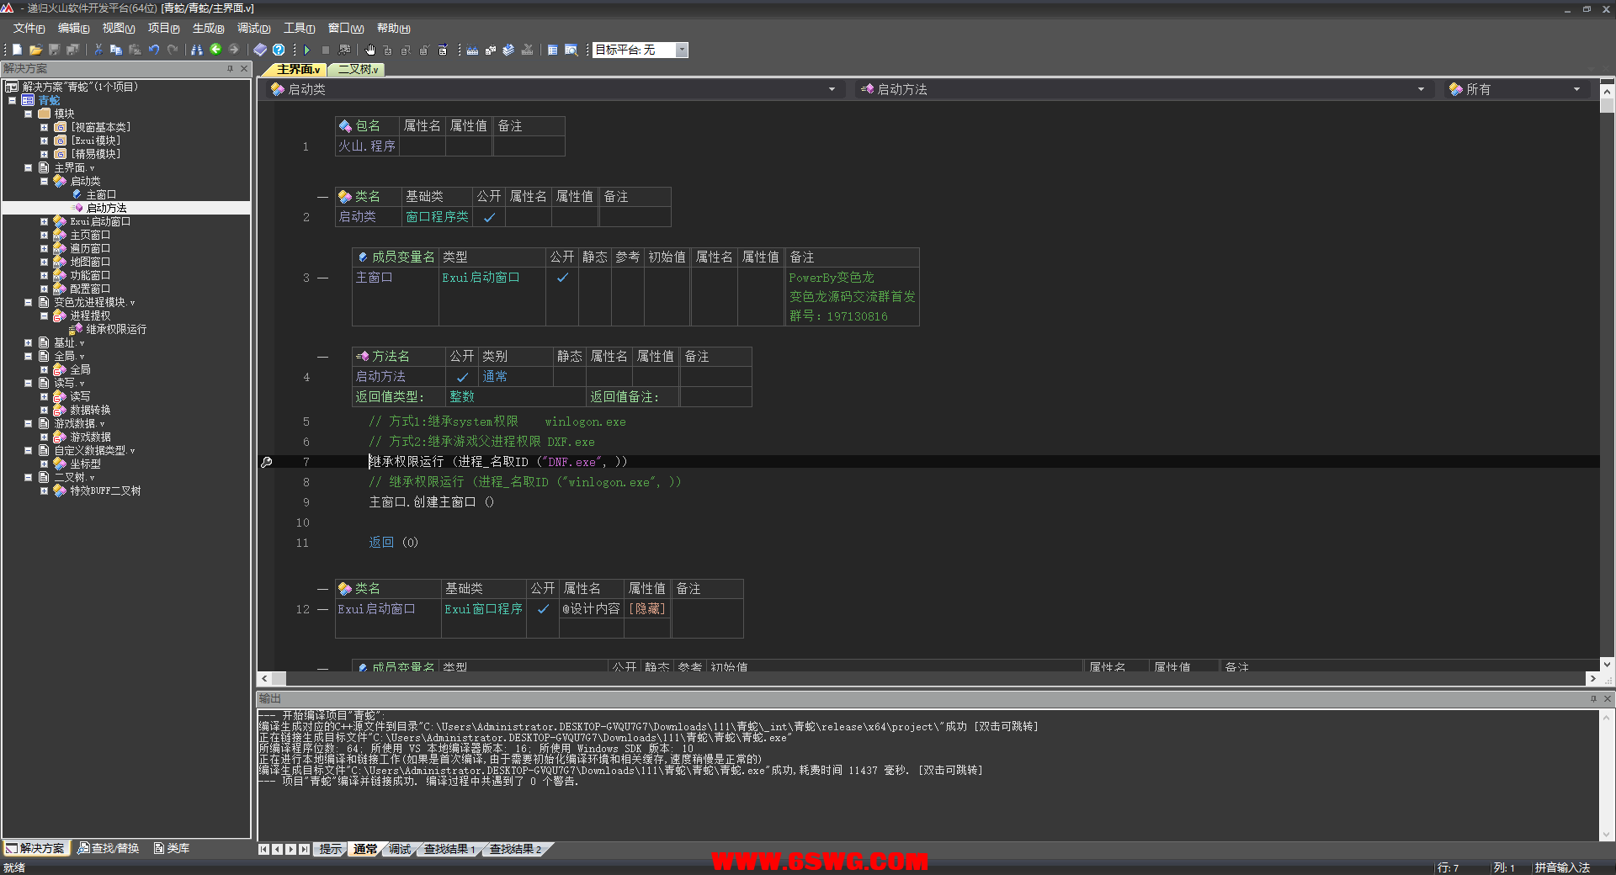Open the 目标平台 dropdown in toolbar
1616x875 pixels.
pos(682,50)
